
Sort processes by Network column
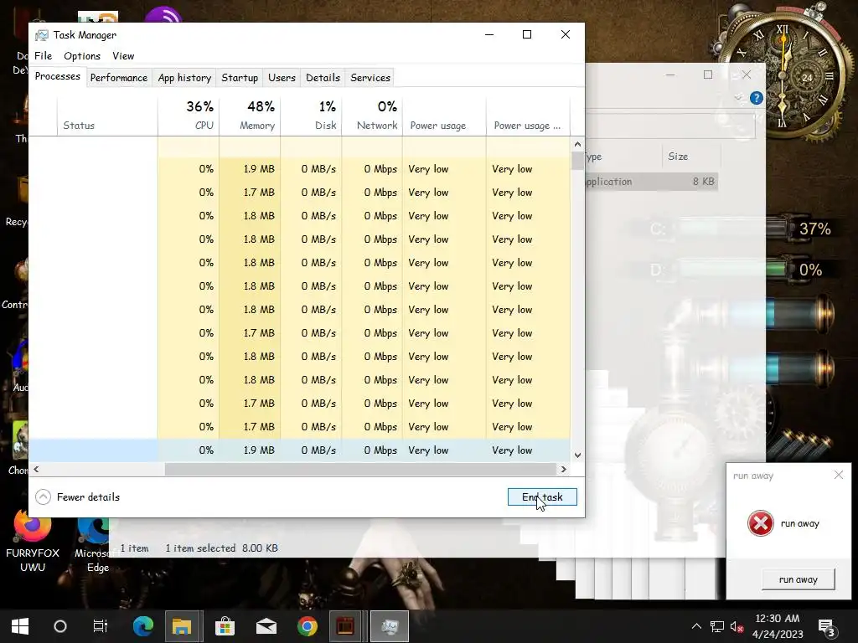372,116
